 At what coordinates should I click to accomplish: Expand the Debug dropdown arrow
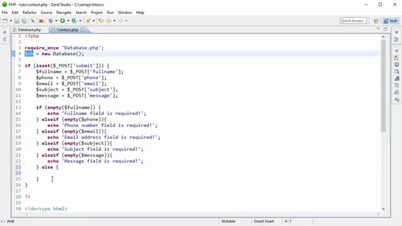(56, 21)
